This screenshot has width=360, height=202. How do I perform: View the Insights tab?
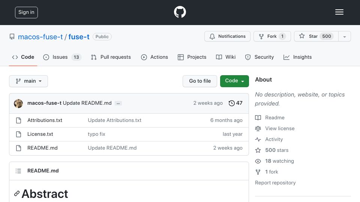click(297, 57)
